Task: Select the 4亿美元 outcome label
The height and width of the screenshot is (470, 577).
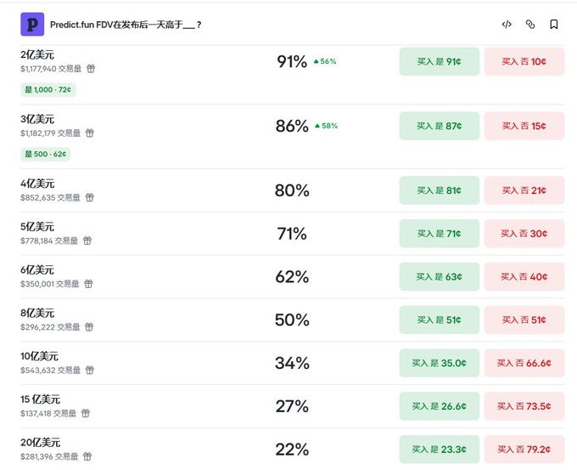Action: pyautogui.click(x=37, y=184)
